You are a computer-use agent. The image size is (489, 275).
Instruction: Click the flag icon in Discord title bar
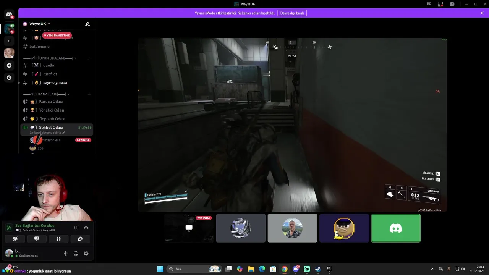429,4
